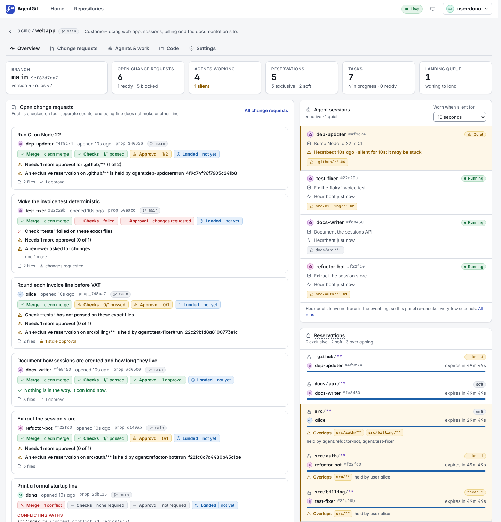
Task: Click the refactor-bot avatar in Agent sessions
Action: point(310,267)
